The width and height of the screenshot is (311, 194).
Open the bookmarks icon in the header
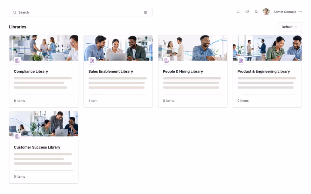[x=238, y=12]
